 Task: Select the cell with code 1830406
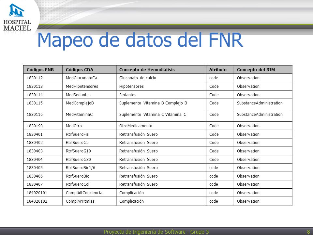43,176
